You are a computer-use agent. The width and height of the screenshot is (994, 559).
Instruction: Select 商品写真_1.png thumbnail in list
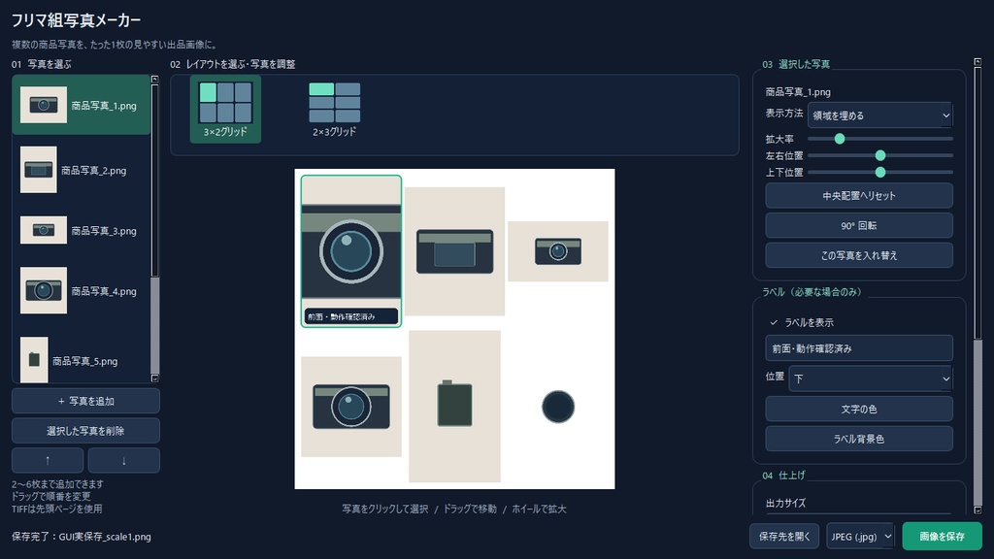[82, 105]
